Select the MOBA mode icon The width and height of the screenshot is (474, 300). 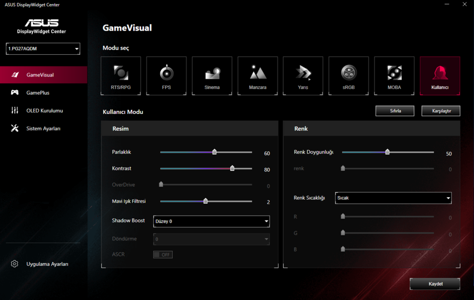394,76
